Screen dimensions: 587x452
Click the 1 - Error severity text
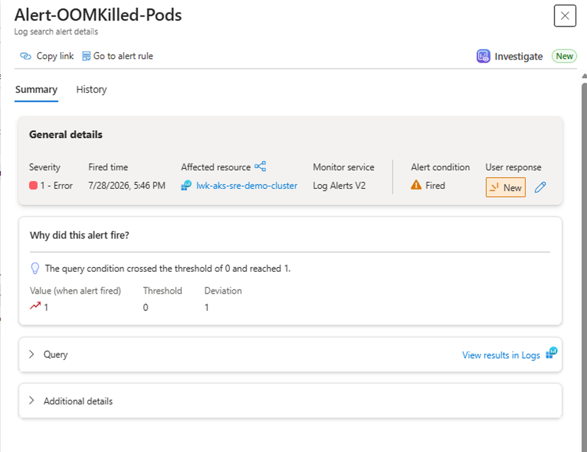click(57, 186)
